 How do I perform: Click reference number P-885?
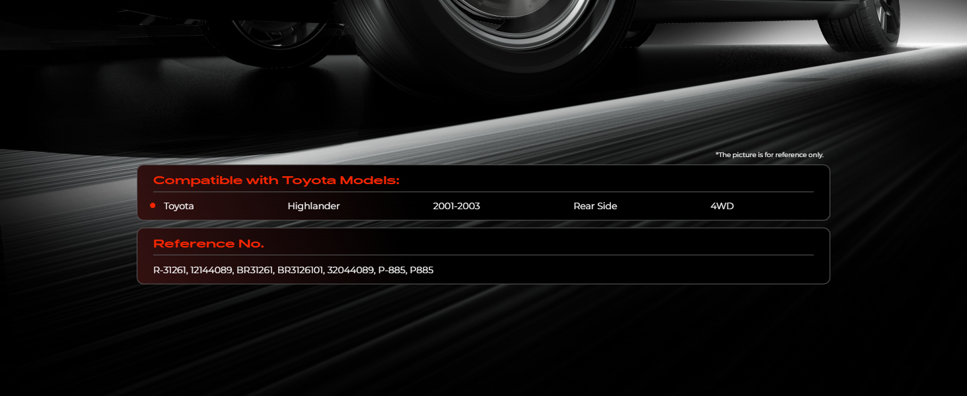point(391,270)
